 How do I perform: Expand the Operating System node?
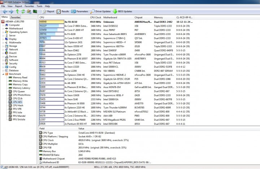pos(3,32)
